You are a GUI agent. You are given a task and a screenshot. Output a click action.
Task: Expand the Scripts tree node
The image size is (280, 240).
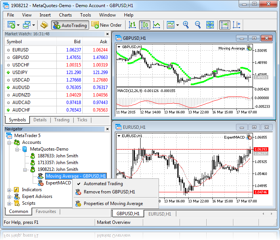pos(9,203)
